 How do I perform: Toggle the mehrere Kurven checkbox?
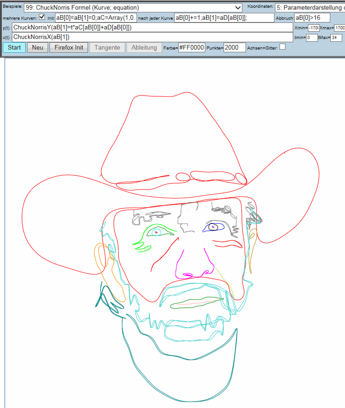pyautogui.click(x=42, y=17)
